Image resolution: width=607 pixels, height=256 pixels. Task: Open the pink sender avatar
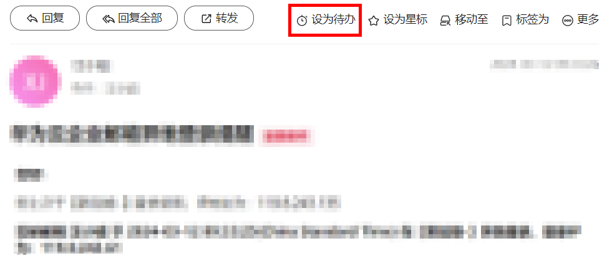point(36,81)
